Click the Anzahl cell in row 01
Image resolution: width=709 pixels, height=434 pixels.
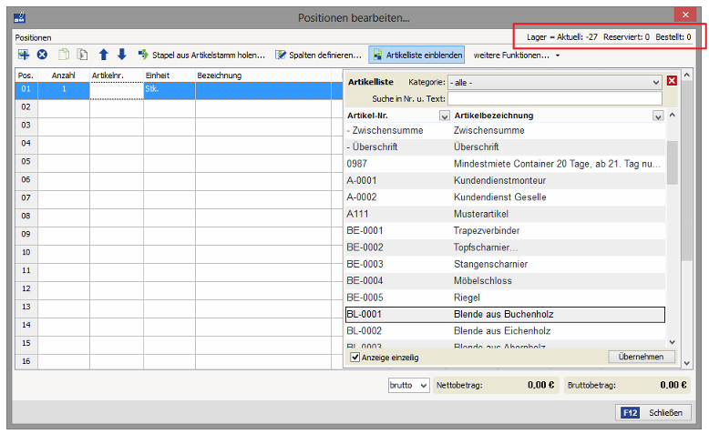(64, 90)
